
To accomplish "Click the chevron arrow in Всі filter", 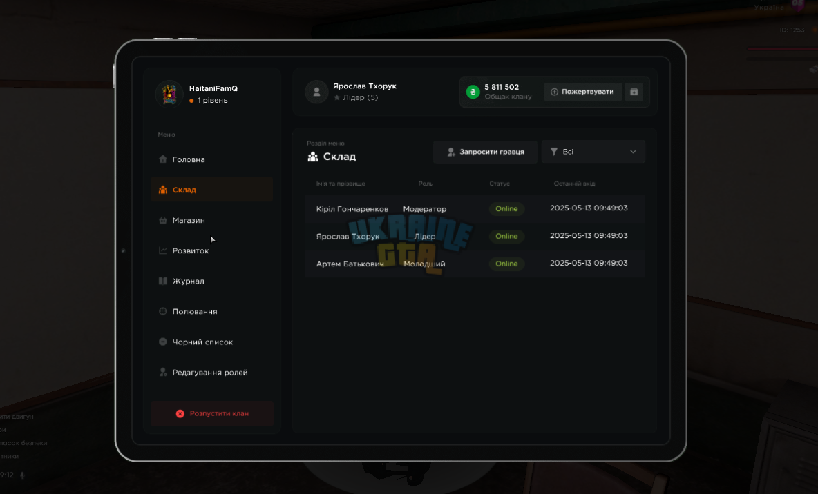I will [634, 152].
